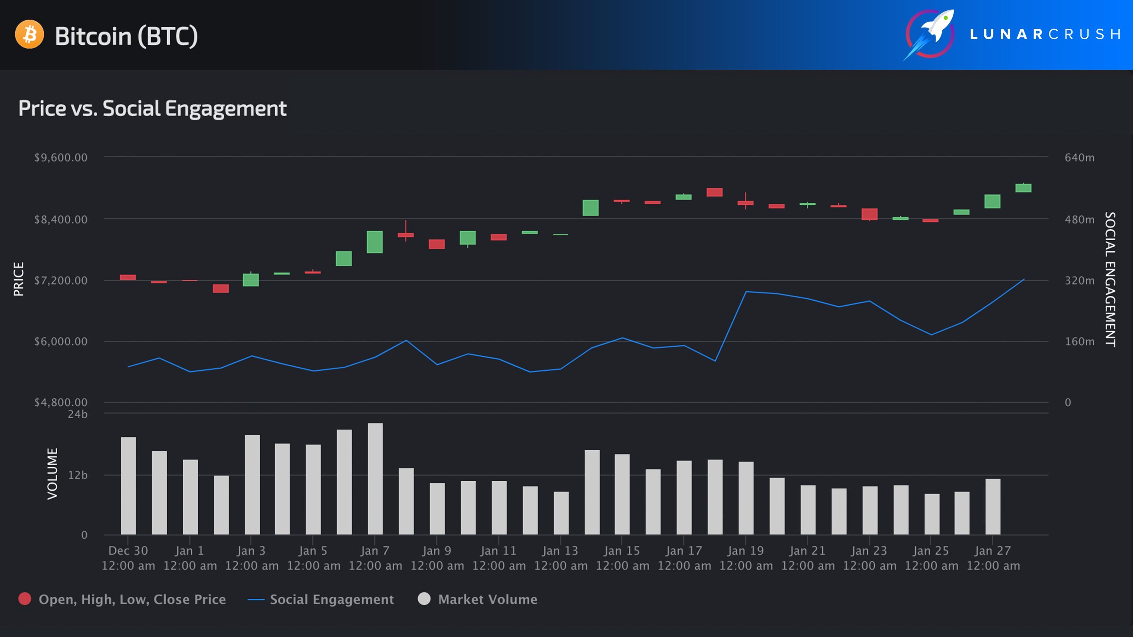Click the 320m social engagement label

click(x=1080, y=280)
